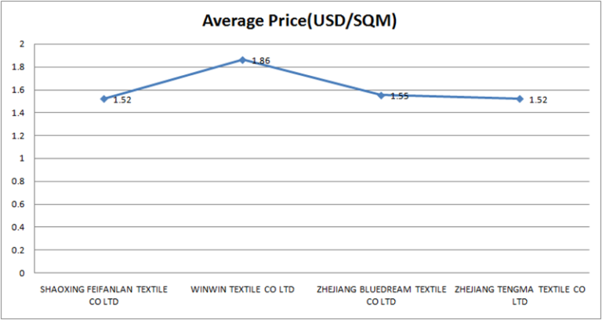Click the WINWIN TEXTILE CO LTD axis label
The height and width of the screenshot is (320, 602).
coord(243,289)
